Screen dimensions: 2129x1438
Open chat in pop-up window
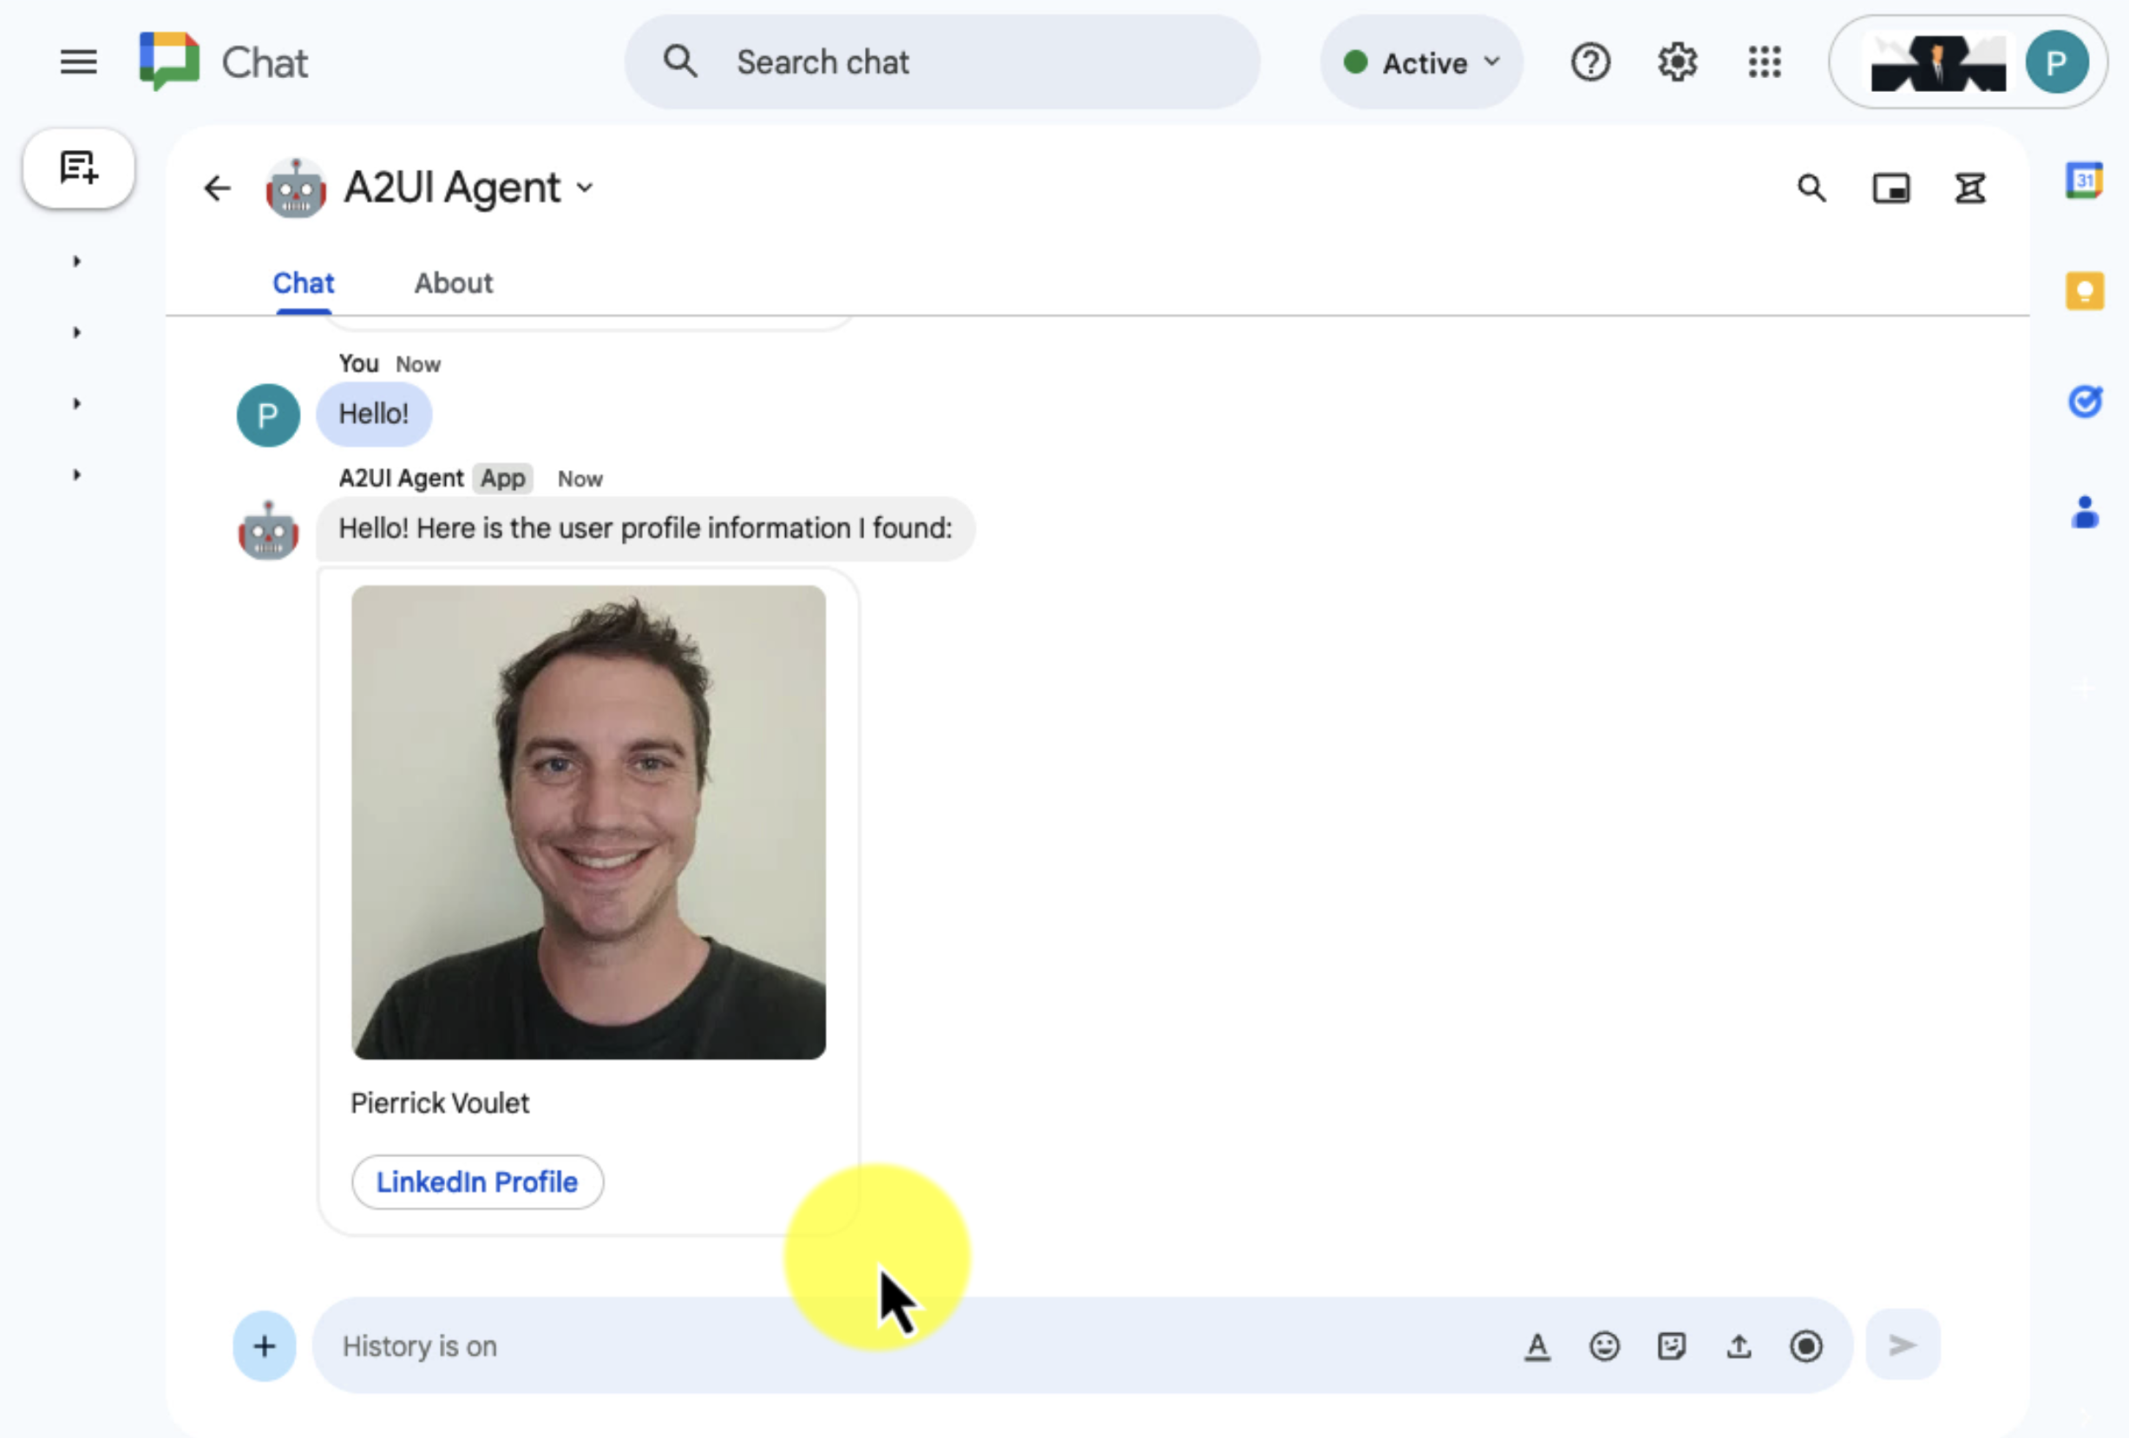(x=1892, y=186)
